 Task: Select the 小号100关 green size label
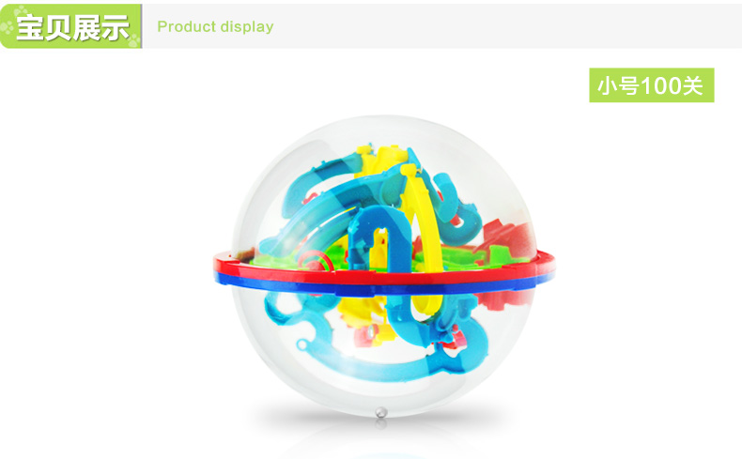651,85
